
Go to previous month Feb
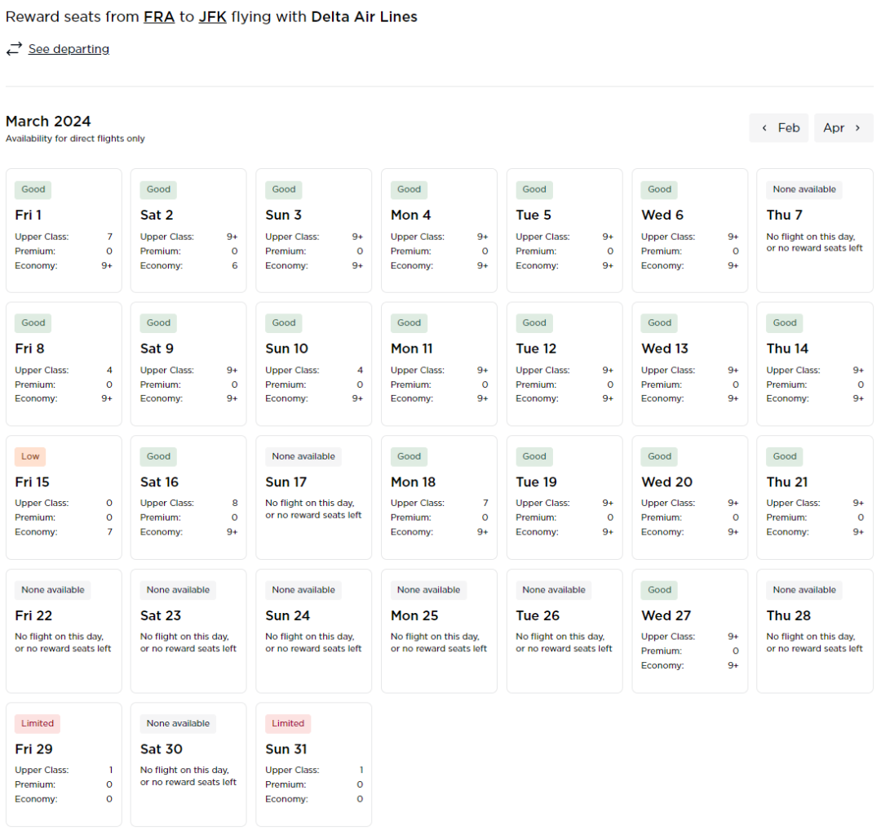click(778, 128)
